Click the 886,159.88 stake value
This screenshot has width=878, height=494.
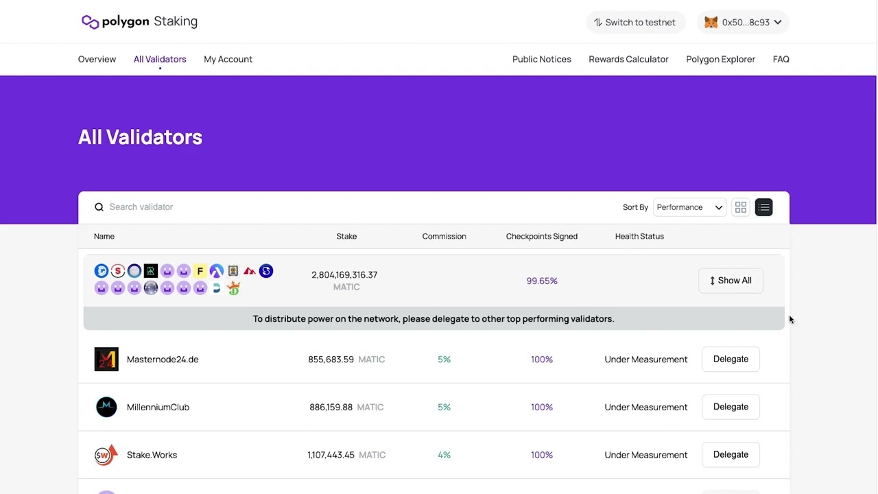tap(331, 407)
